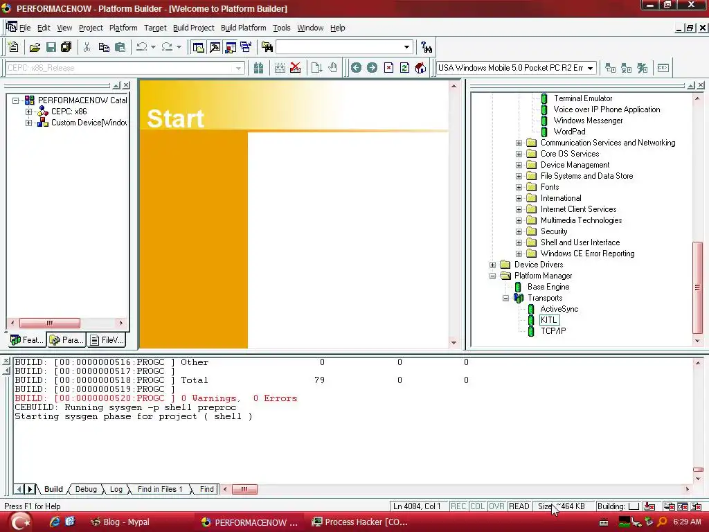Click the Search help binoculars question icon
Image resolution: width=709 pixels, height=532 pixels.
pyautogui.click(x=427, y=47)
